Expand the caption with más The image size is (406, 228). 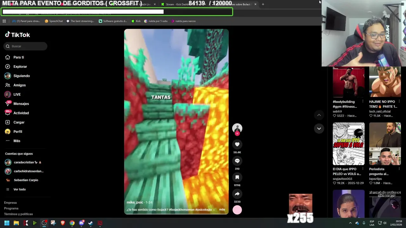point(222,210)
